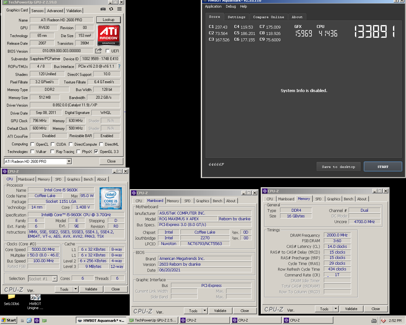Toggle the CUDA checkbox
This screenshot has height=325, width=406.
53,144
